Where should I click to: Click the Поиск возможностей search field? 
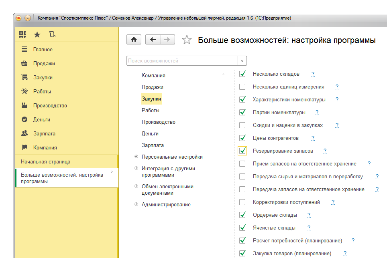pyautogui.click(x=182, y=61)
